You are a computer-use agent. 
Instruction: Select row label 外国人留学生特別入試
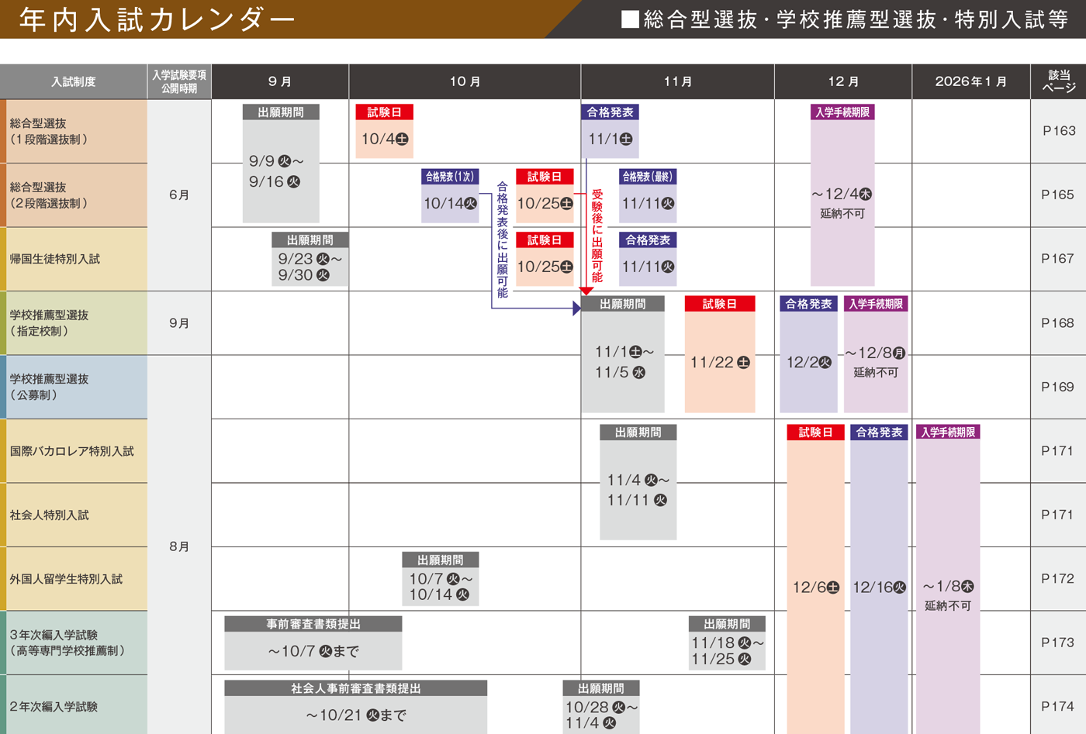coord(66,579)
